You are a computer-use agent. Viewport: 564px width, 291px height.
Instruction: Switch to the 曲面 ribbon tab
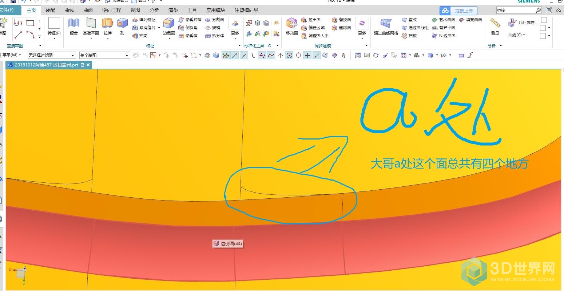click(88, 10)
